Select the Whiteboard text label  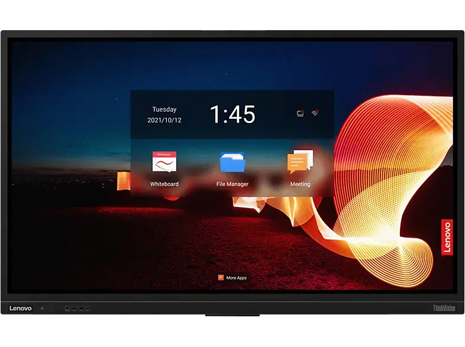[164, 184]
